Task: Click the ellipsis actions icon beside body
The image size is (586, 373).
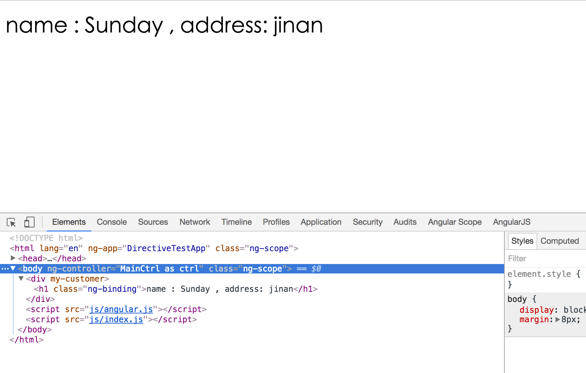Action: (x=5, y=269)
